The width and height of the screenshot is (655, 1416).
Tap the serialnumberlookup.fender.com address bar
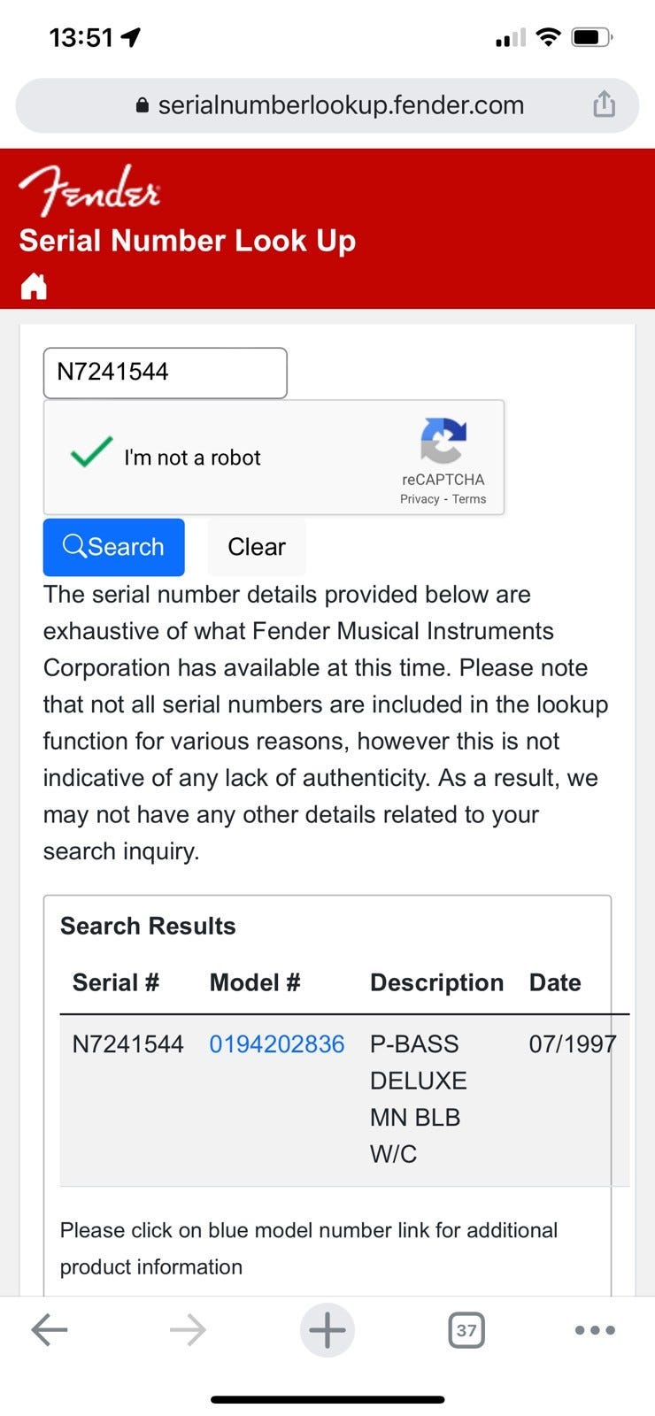pyautogui.click(x=340, y=105)
